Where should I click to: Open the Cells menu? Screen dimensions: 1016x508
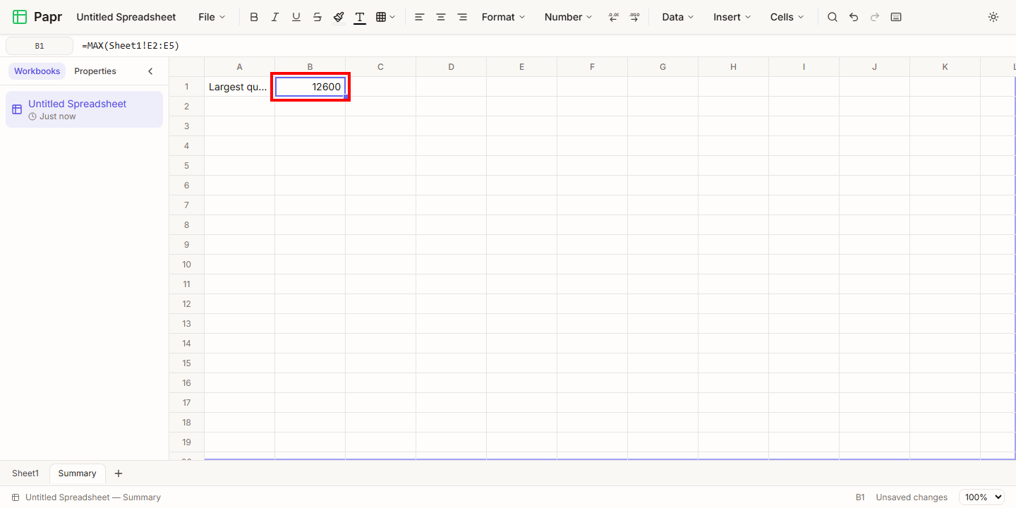pos(787,17)
